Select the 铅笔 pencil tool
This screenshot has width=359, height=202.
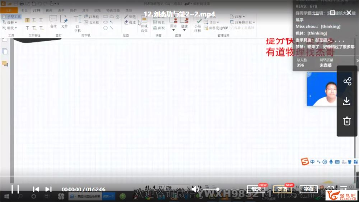130,17
